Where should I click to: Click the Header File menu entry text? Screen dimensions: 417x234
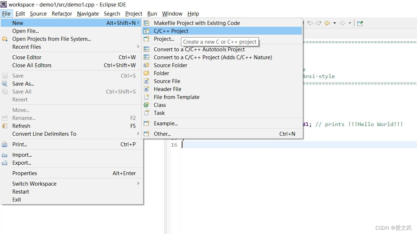(168, 89)
